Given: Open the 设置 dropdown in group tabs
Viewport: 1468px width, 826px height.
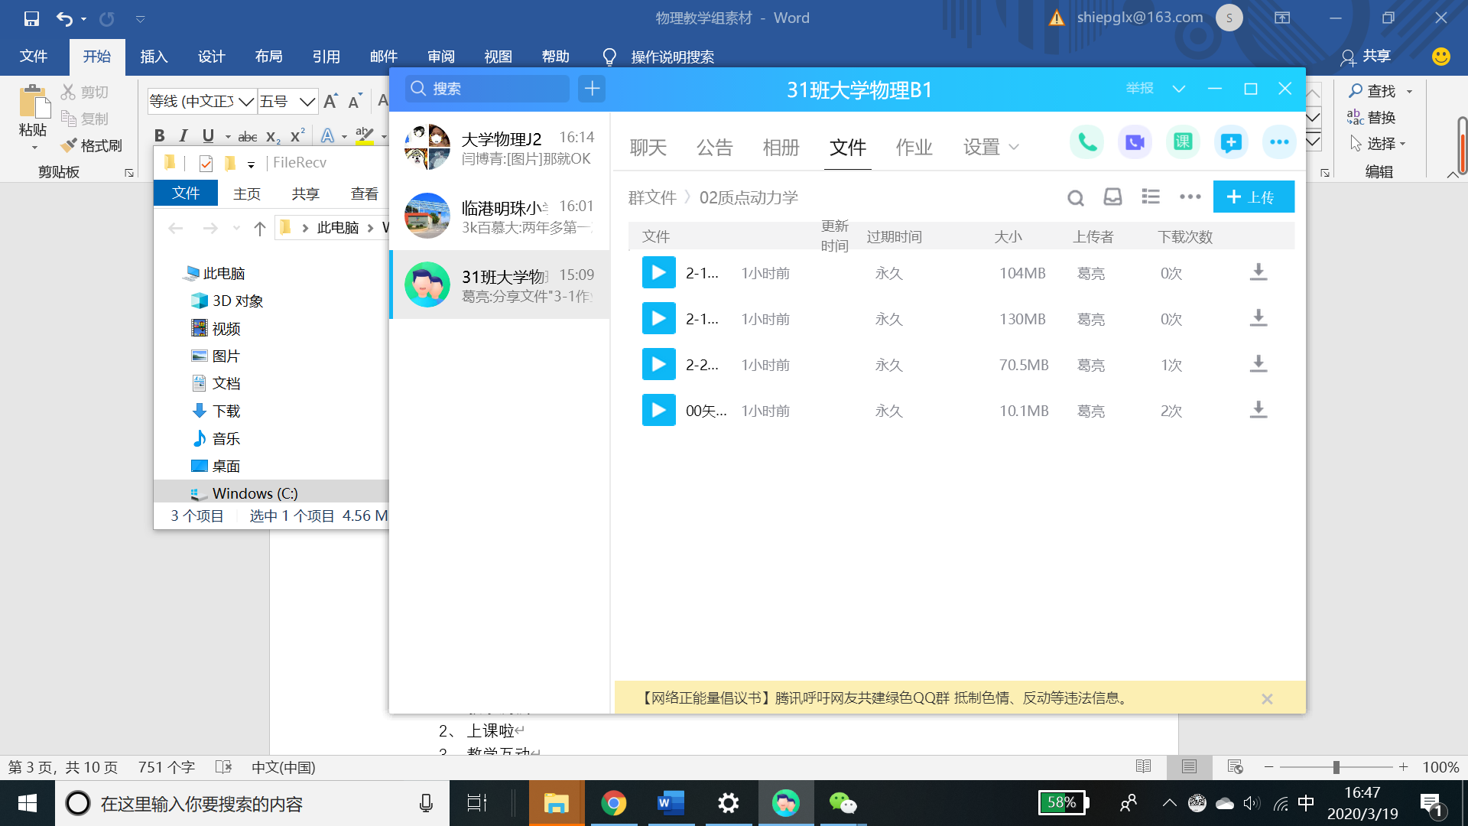Looking at the screenshot, I should point(991,147).
